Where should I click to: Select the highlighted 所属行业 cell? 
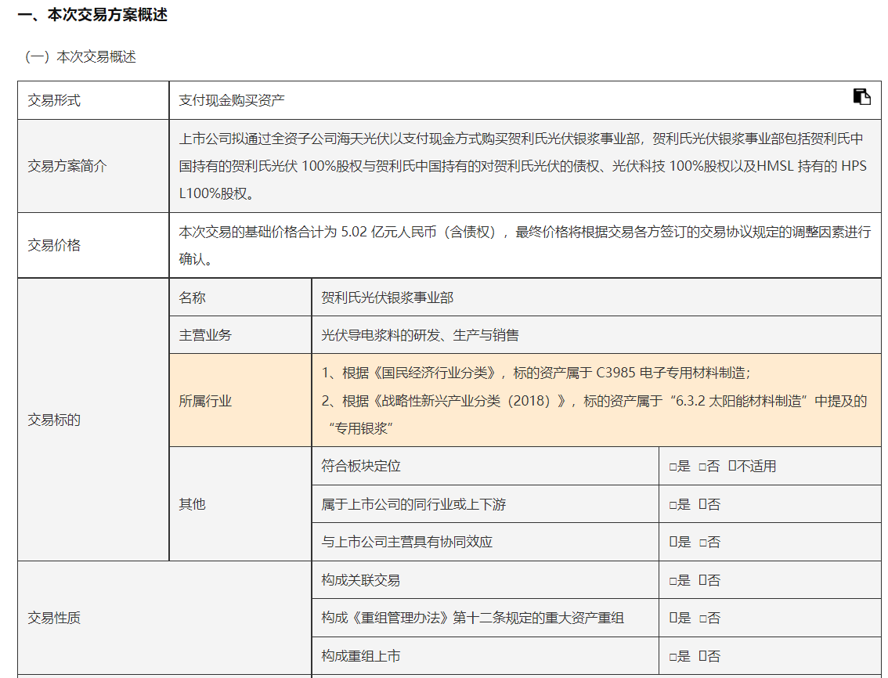[240, 400]
